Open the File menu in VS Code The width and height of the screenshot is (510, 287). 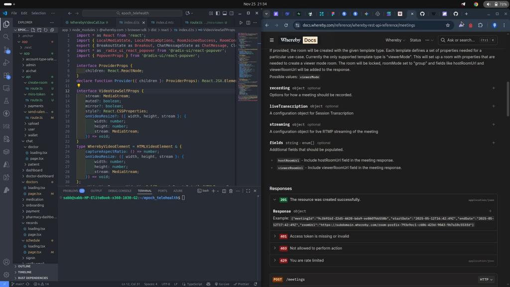(14, 13)
